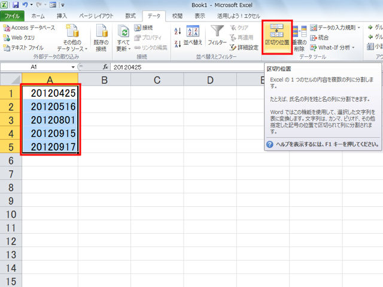Sort descending Z to A

click(178, 44)
